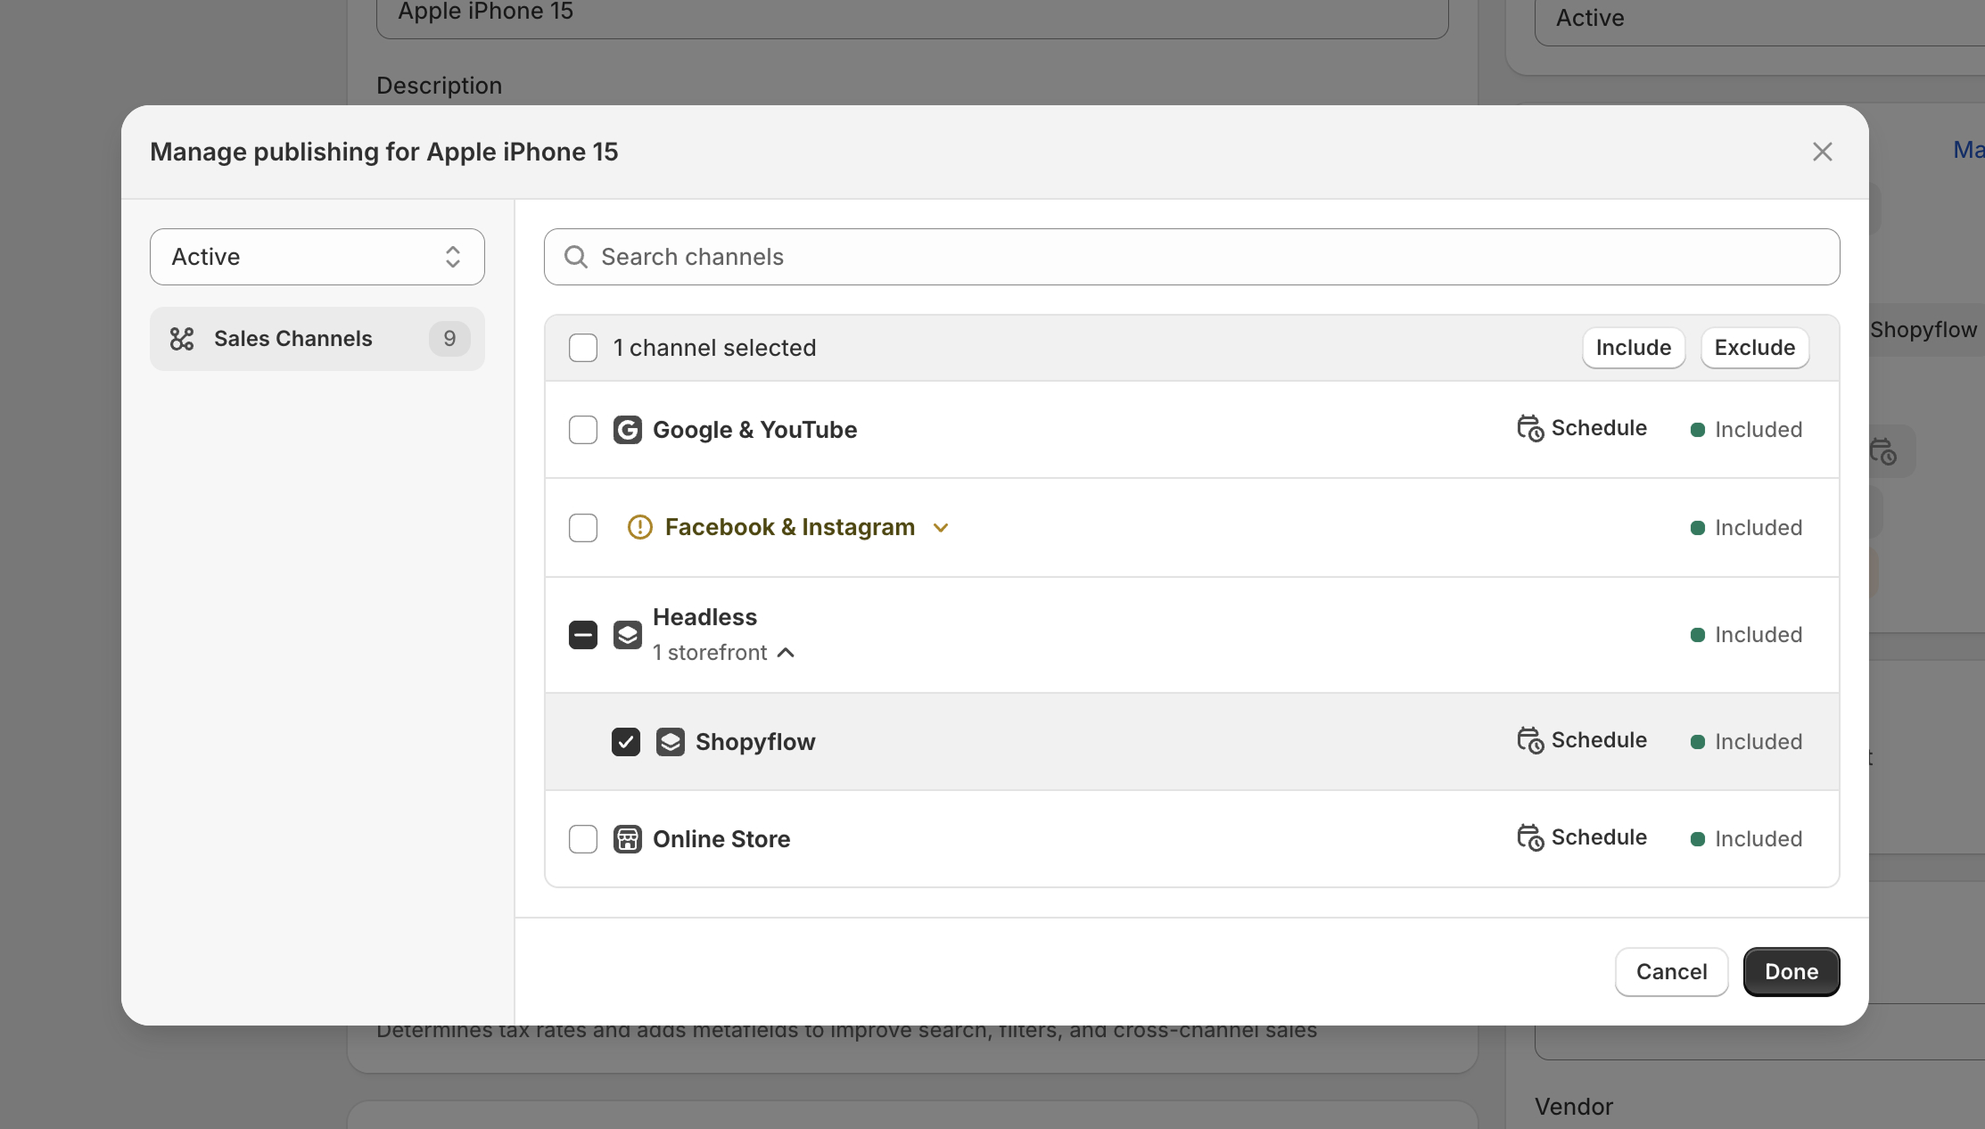Image resolution: width=1985 pixels, height=1129 pixels.
Task: Click the Sales Channels sidebar icon
Action: tap(182, 339)
